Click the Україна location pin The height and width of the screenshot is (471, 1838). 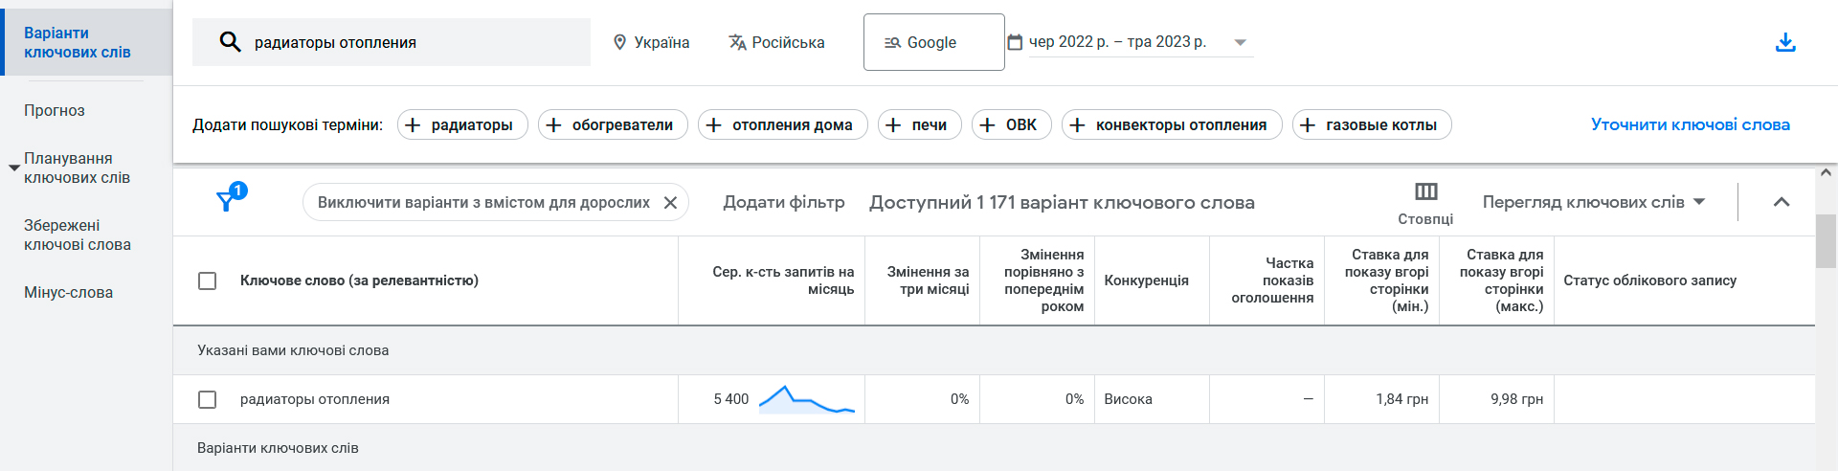[619, 42]
